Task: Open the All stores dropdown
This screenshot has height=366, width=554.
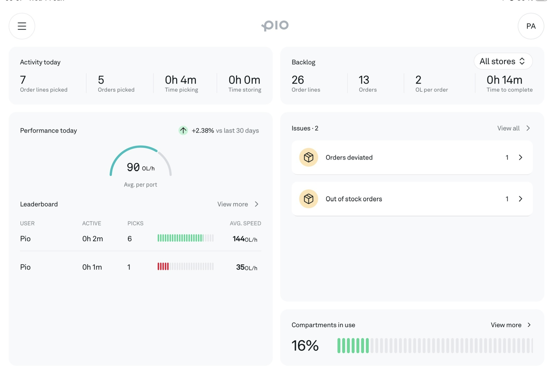Action: tap(503, 61)
